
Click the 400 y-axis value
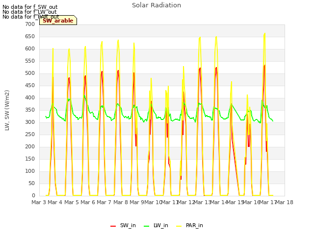coord(30,98)
